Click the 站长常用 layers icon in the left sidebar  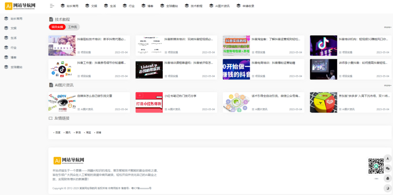6,18
